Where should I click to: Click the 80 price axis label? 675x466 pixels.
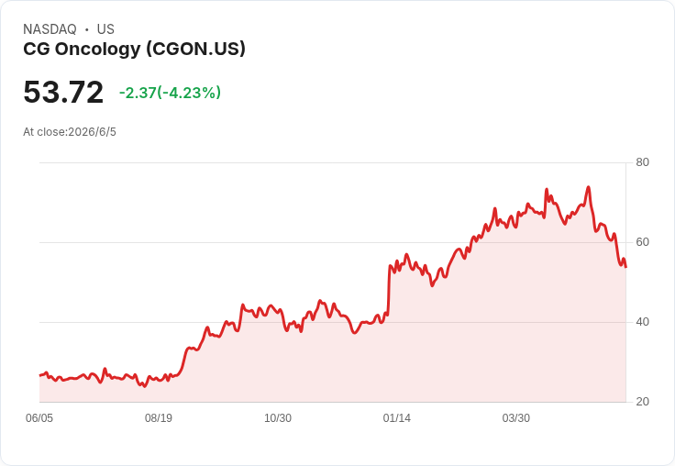pyautogui.click(x=642, y=162)
